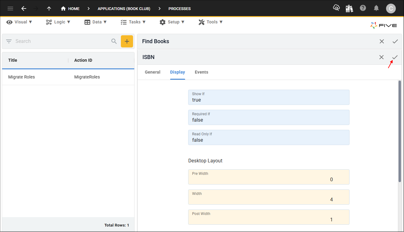404x232 pixels.
Task: Click the Post Width field
Action: 269,217
